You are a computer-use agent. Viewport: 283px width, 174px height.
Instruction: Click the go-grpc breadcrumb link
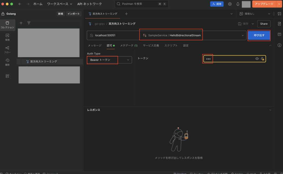tap(99, 24)
